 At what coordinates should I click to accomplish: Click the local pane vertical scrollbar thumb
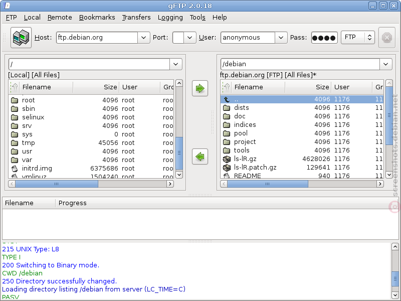pyautogui.click(x=179, y=153)
